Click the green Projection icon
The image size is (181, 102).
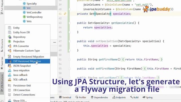[9, 41]
